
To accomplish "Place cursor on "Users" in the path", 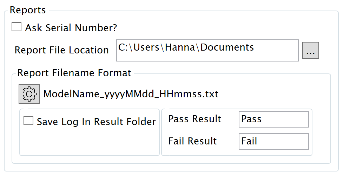I will coord(143,47).
